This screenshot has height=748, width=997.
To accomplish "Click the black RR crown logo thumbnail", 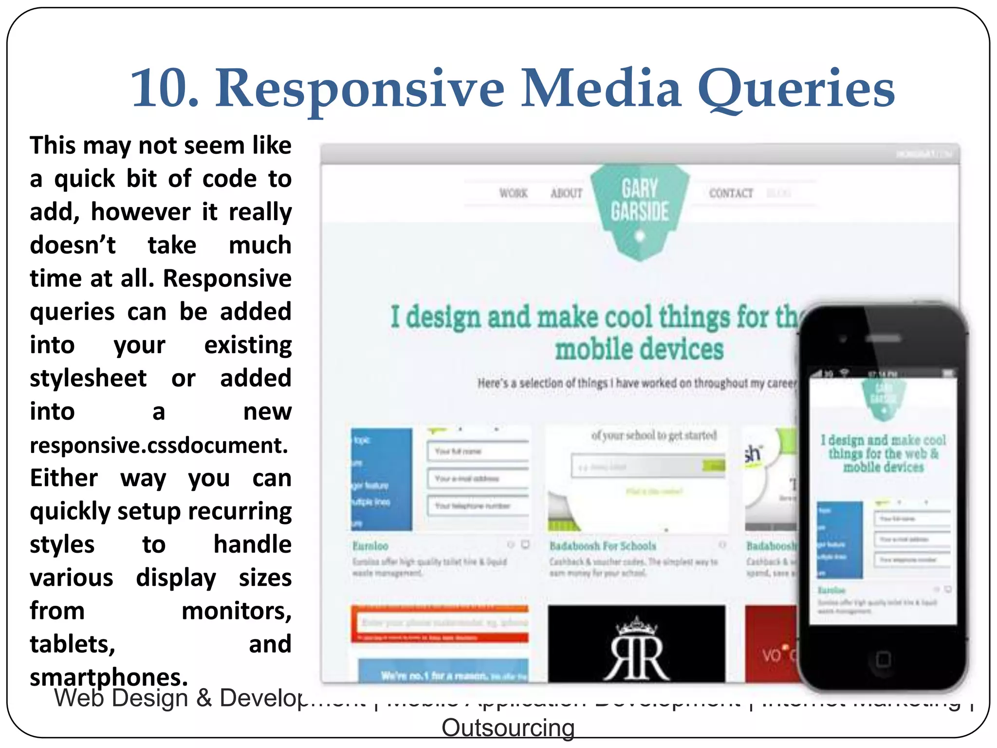I will click(x=636, y=643).
